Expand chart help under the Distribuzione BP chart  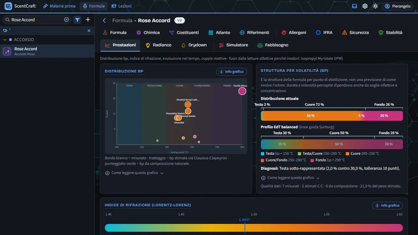134,173
